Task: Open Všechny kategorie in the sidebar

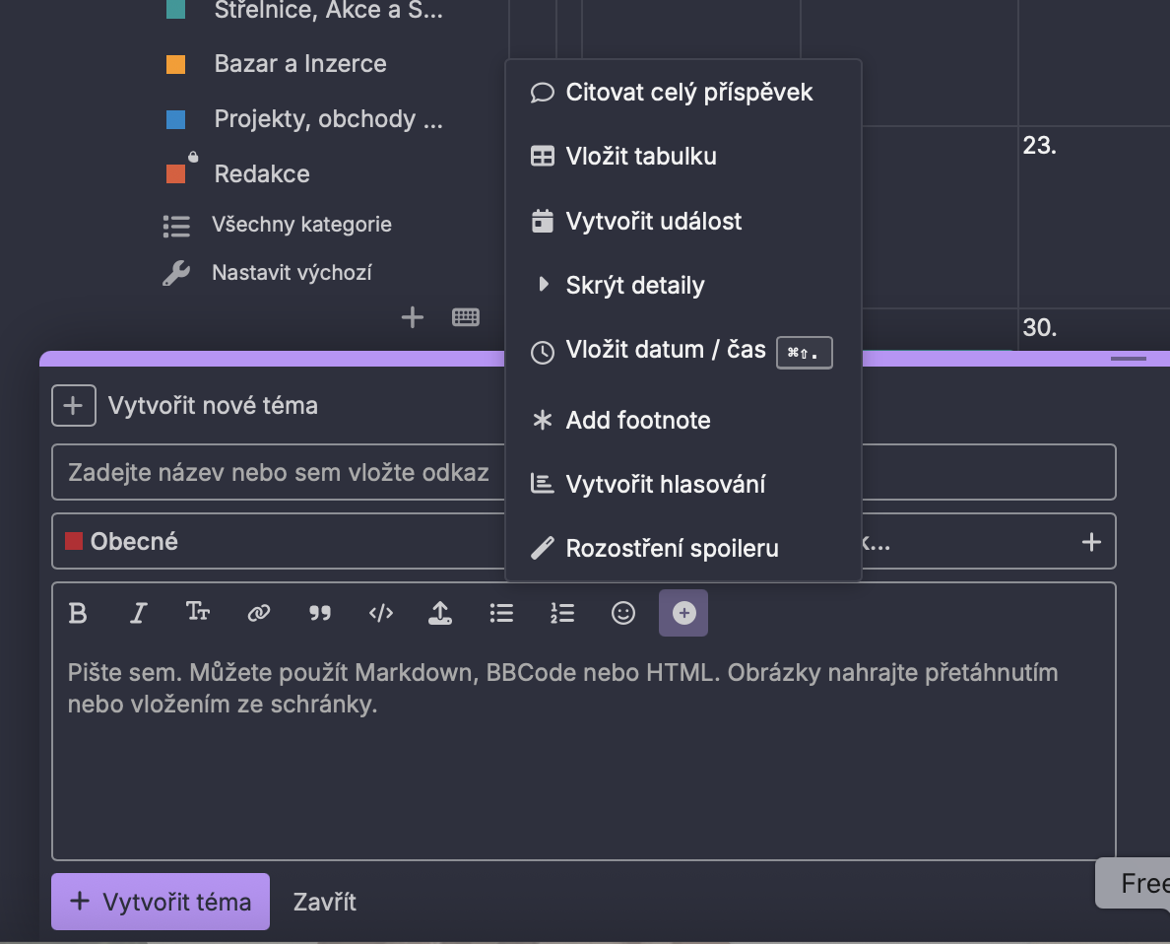Action: (300, 225)
